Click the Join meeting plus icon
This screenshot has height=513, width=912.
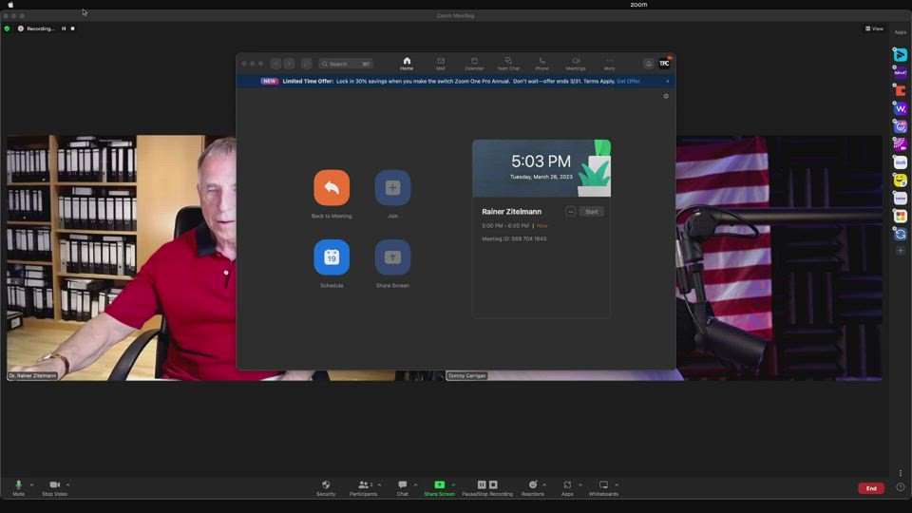[392, 188]
